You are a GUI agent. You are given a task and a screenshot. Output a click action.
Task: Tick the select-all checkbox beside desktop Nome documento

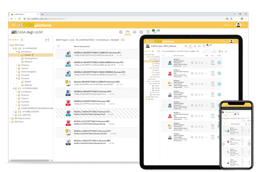click(58, 46)
